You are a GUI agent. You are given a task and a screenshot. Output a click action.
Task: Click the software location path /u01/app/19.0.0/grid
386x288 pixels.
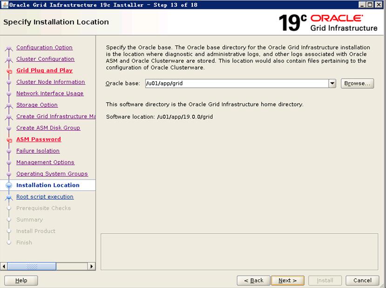click(x=185, y=117)
